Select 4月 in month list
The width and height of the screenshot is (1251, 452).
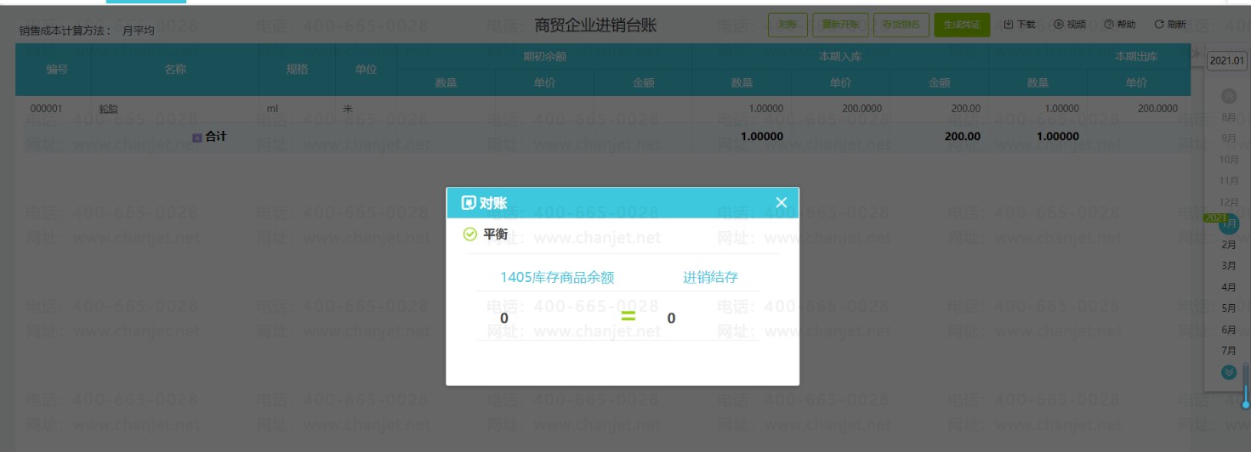[1229, 287]
